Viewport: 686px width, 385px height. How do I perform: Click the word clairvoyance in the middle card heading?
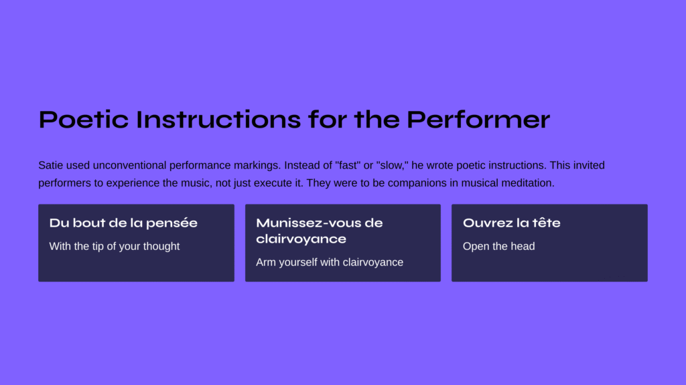[301, 239]
